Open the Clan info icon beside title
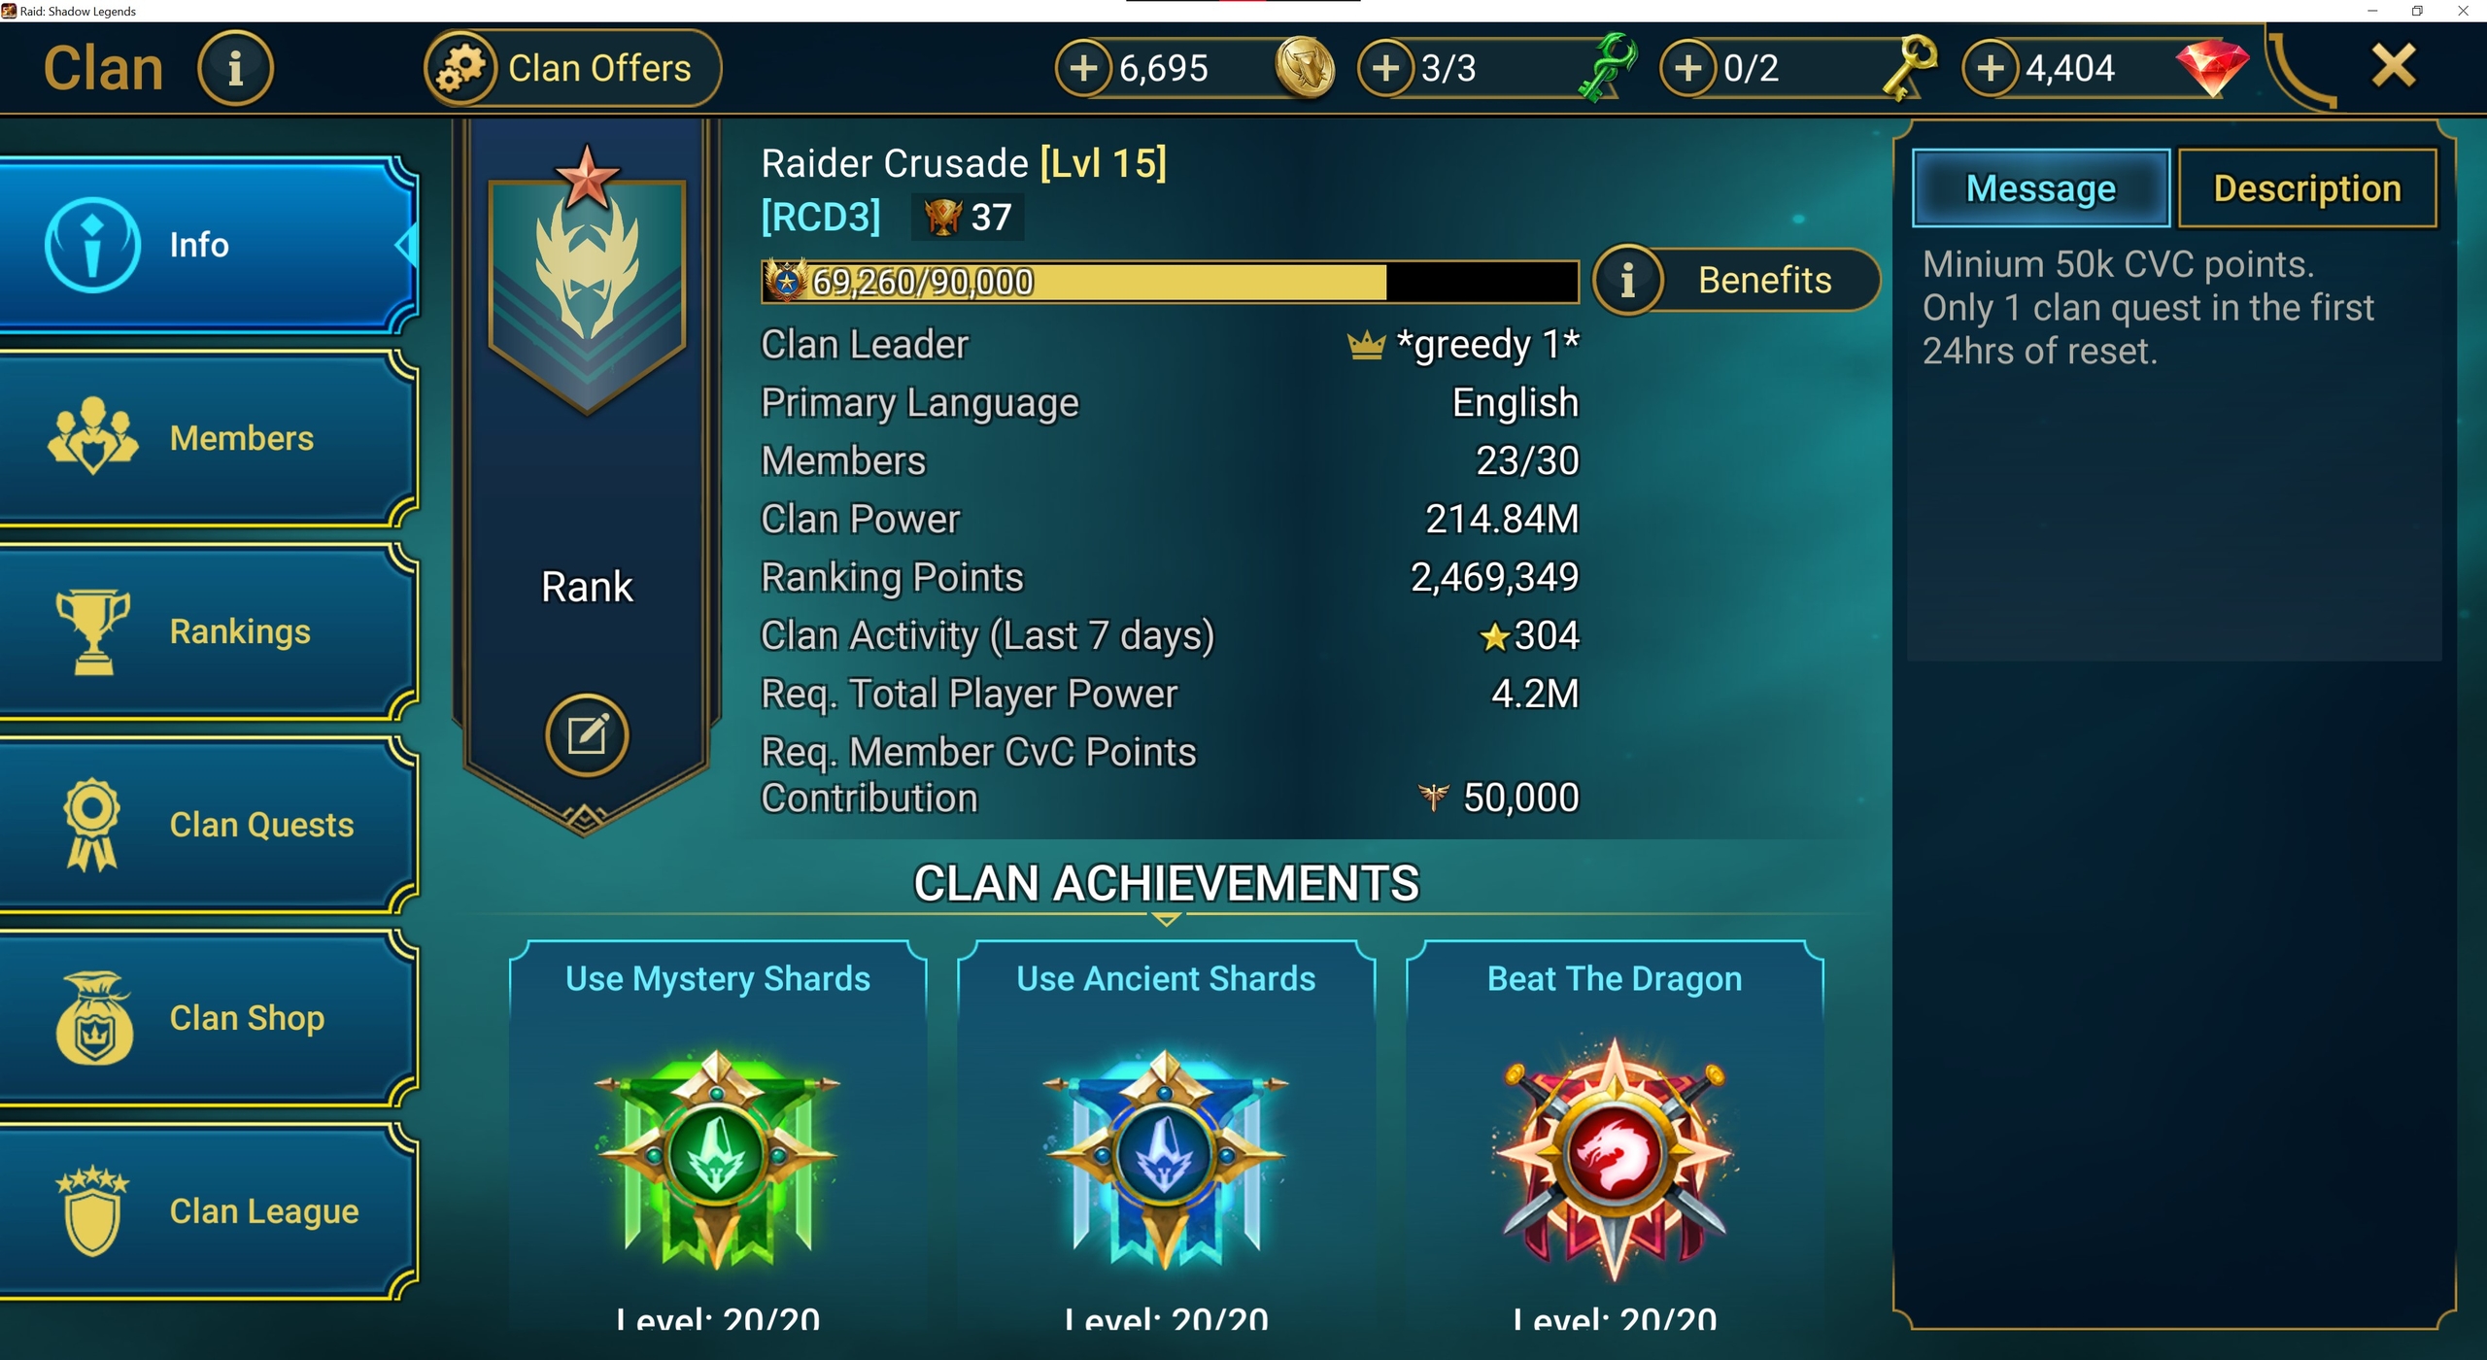Viewport: 2487px width, 1360px height. coord(235,68)
